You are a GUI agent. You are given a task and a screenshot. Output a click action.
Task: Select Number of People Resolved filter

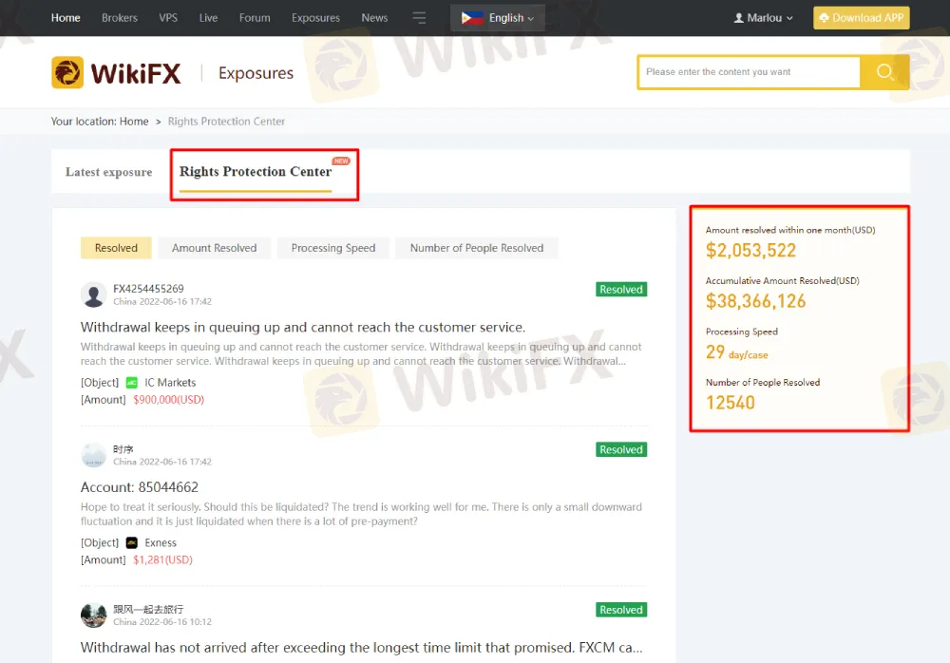(x=476, y=248)
